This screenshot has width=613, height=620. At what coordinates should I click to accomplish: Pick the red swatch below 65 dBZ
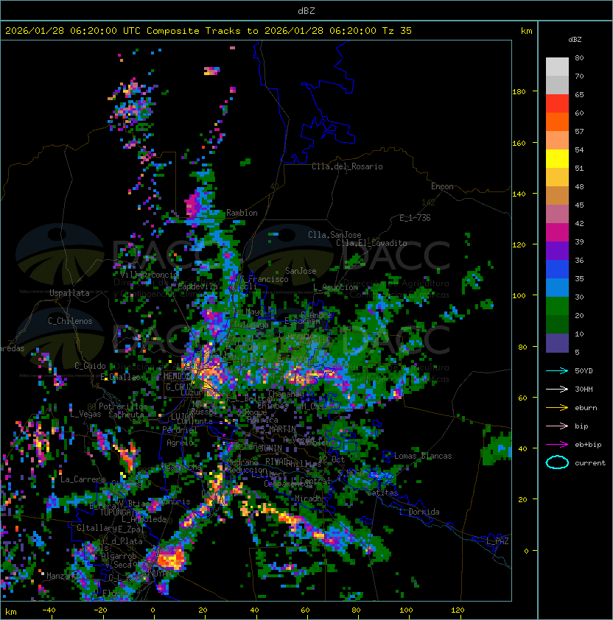tap(557, 104)
